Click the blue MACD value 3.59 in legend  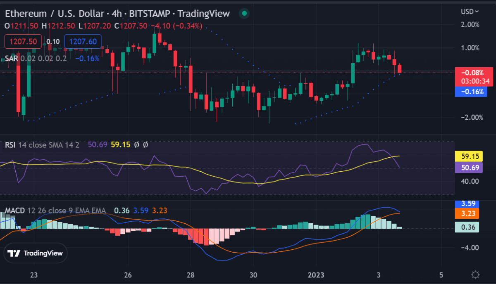pos(141,211)
